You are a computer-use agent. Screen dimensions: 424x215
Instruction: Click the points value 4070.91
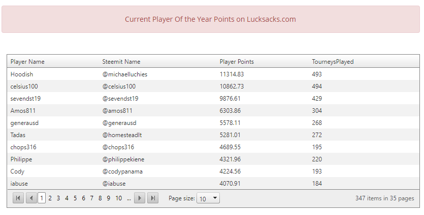pyautogui.click(x=230, y=184)
